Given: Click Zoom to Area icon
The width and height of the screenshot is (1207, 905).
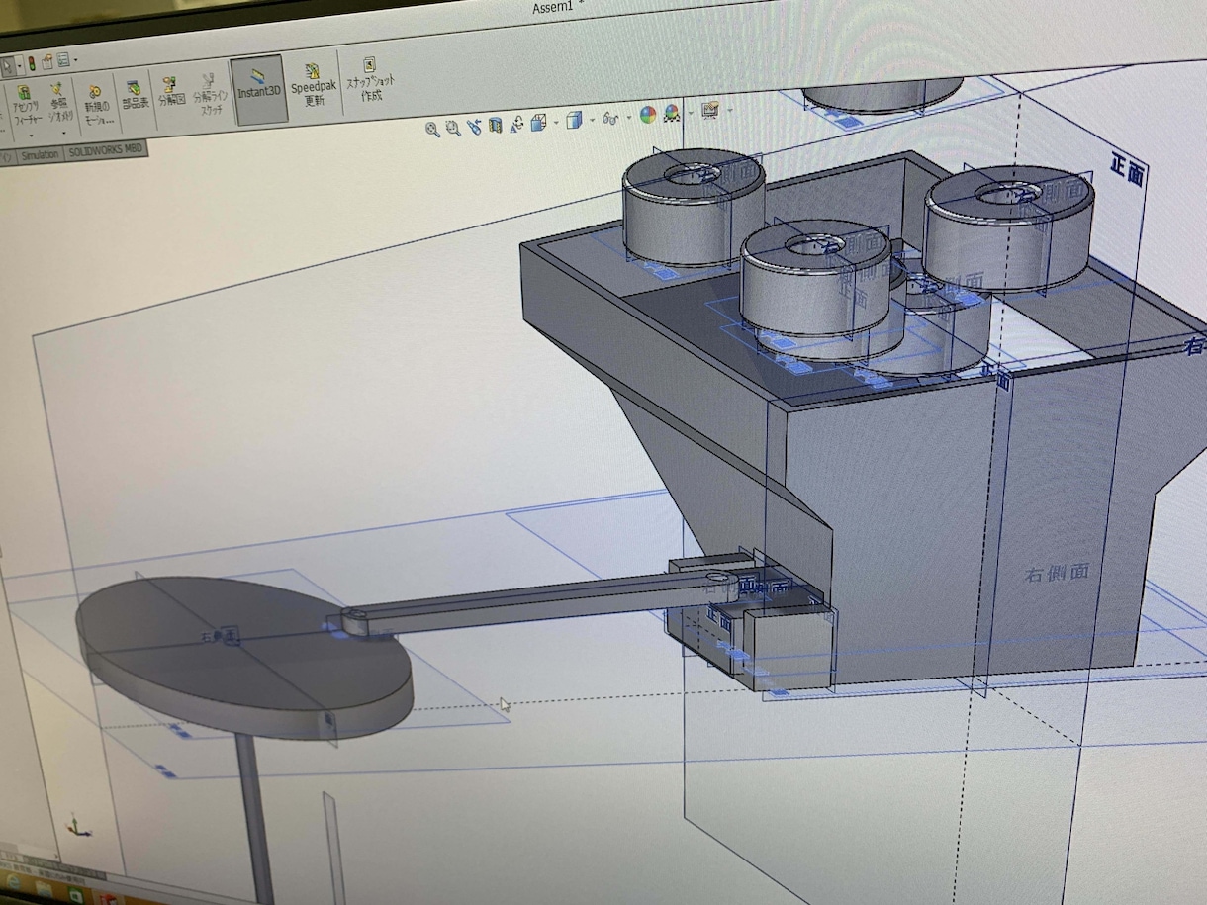Looking at the screenshot, I should pos(453,128).
